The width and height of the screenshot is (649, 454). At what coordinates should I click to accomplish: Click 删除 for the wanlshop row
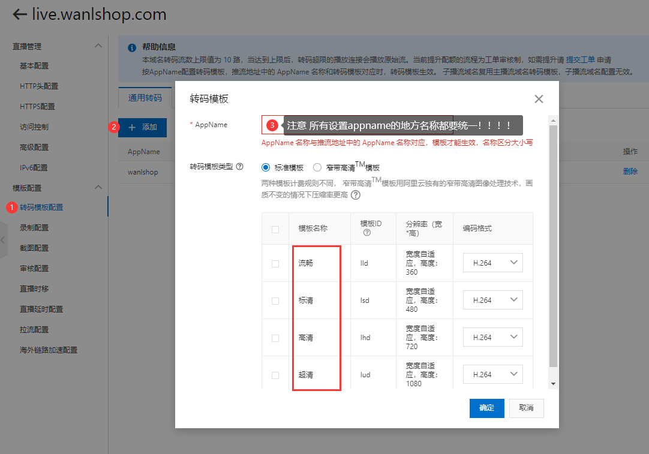tap(630, 172)
